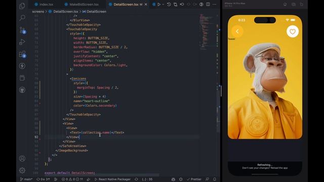This screenshot has height=182, width=324.
Task: Open the file timeline history icon
Action: (169, 5)
